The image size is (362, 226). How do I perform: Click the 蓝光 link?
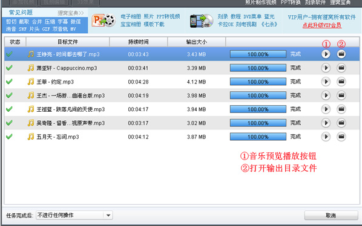pyautogui.click(x=269, y=16)
